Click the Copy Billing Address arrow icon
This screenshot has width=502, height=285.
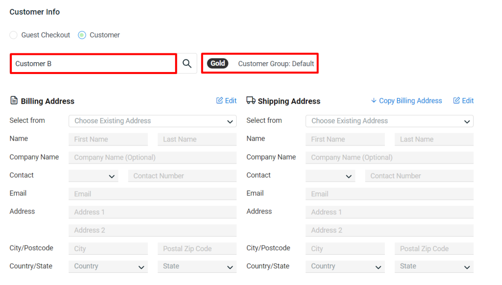pyautogui.click(x=374, y=100)
